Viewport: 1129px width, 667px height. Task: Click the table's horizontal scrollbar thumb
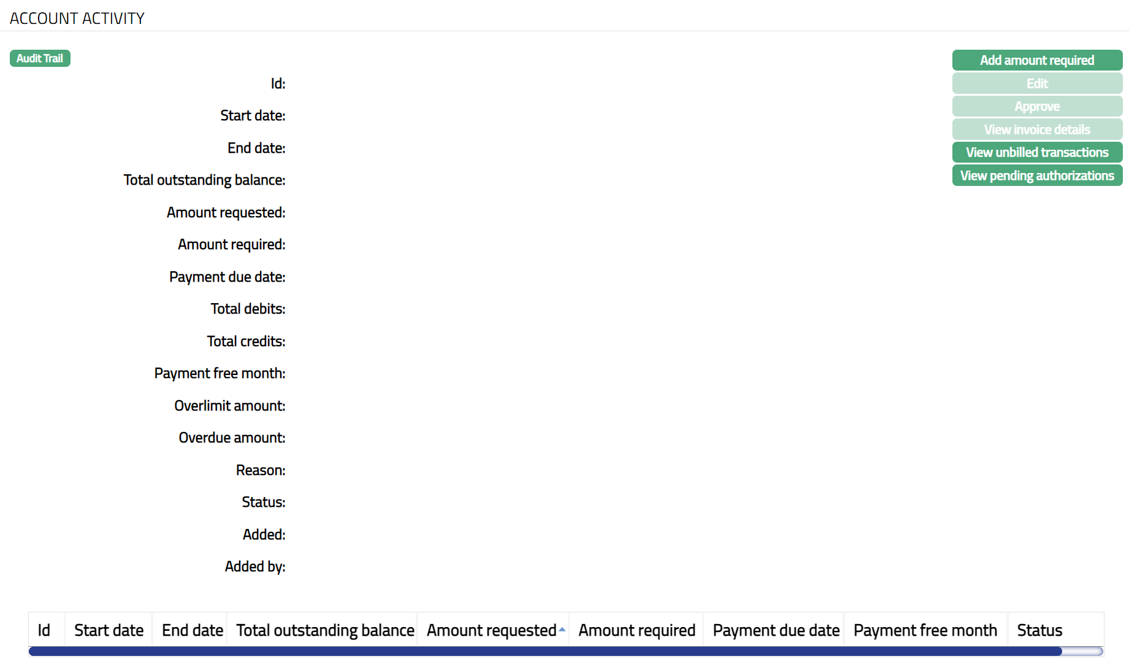(x=545, y=651)
